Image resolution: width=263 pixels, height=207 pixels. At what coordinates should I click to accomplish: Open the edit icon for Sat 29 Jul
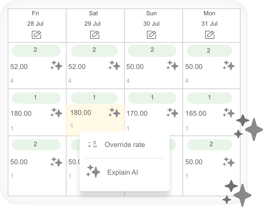tap(95, 35)
